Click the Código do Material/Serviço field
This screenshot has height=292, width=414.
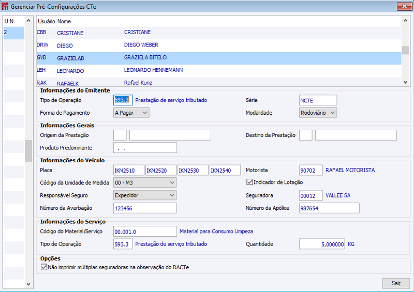click(x=145, y=232)
